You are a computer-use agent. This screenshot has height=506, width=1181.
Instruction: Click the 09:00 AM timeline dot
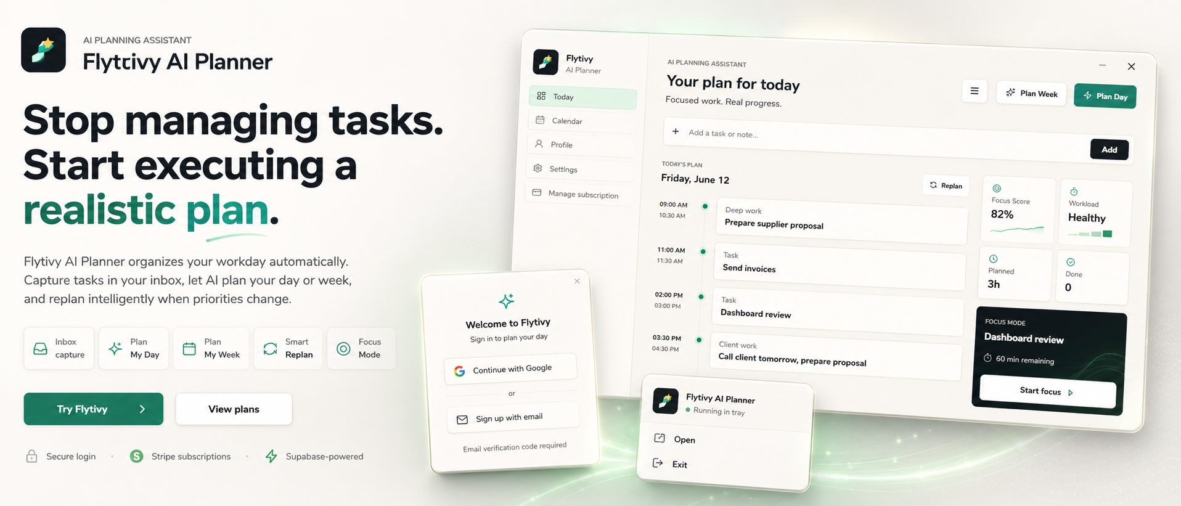(x=705, y=206)
